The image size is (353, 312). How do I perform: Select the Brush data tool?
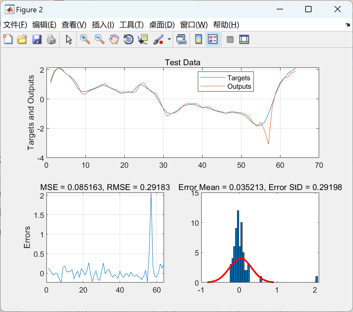[158, 39]
